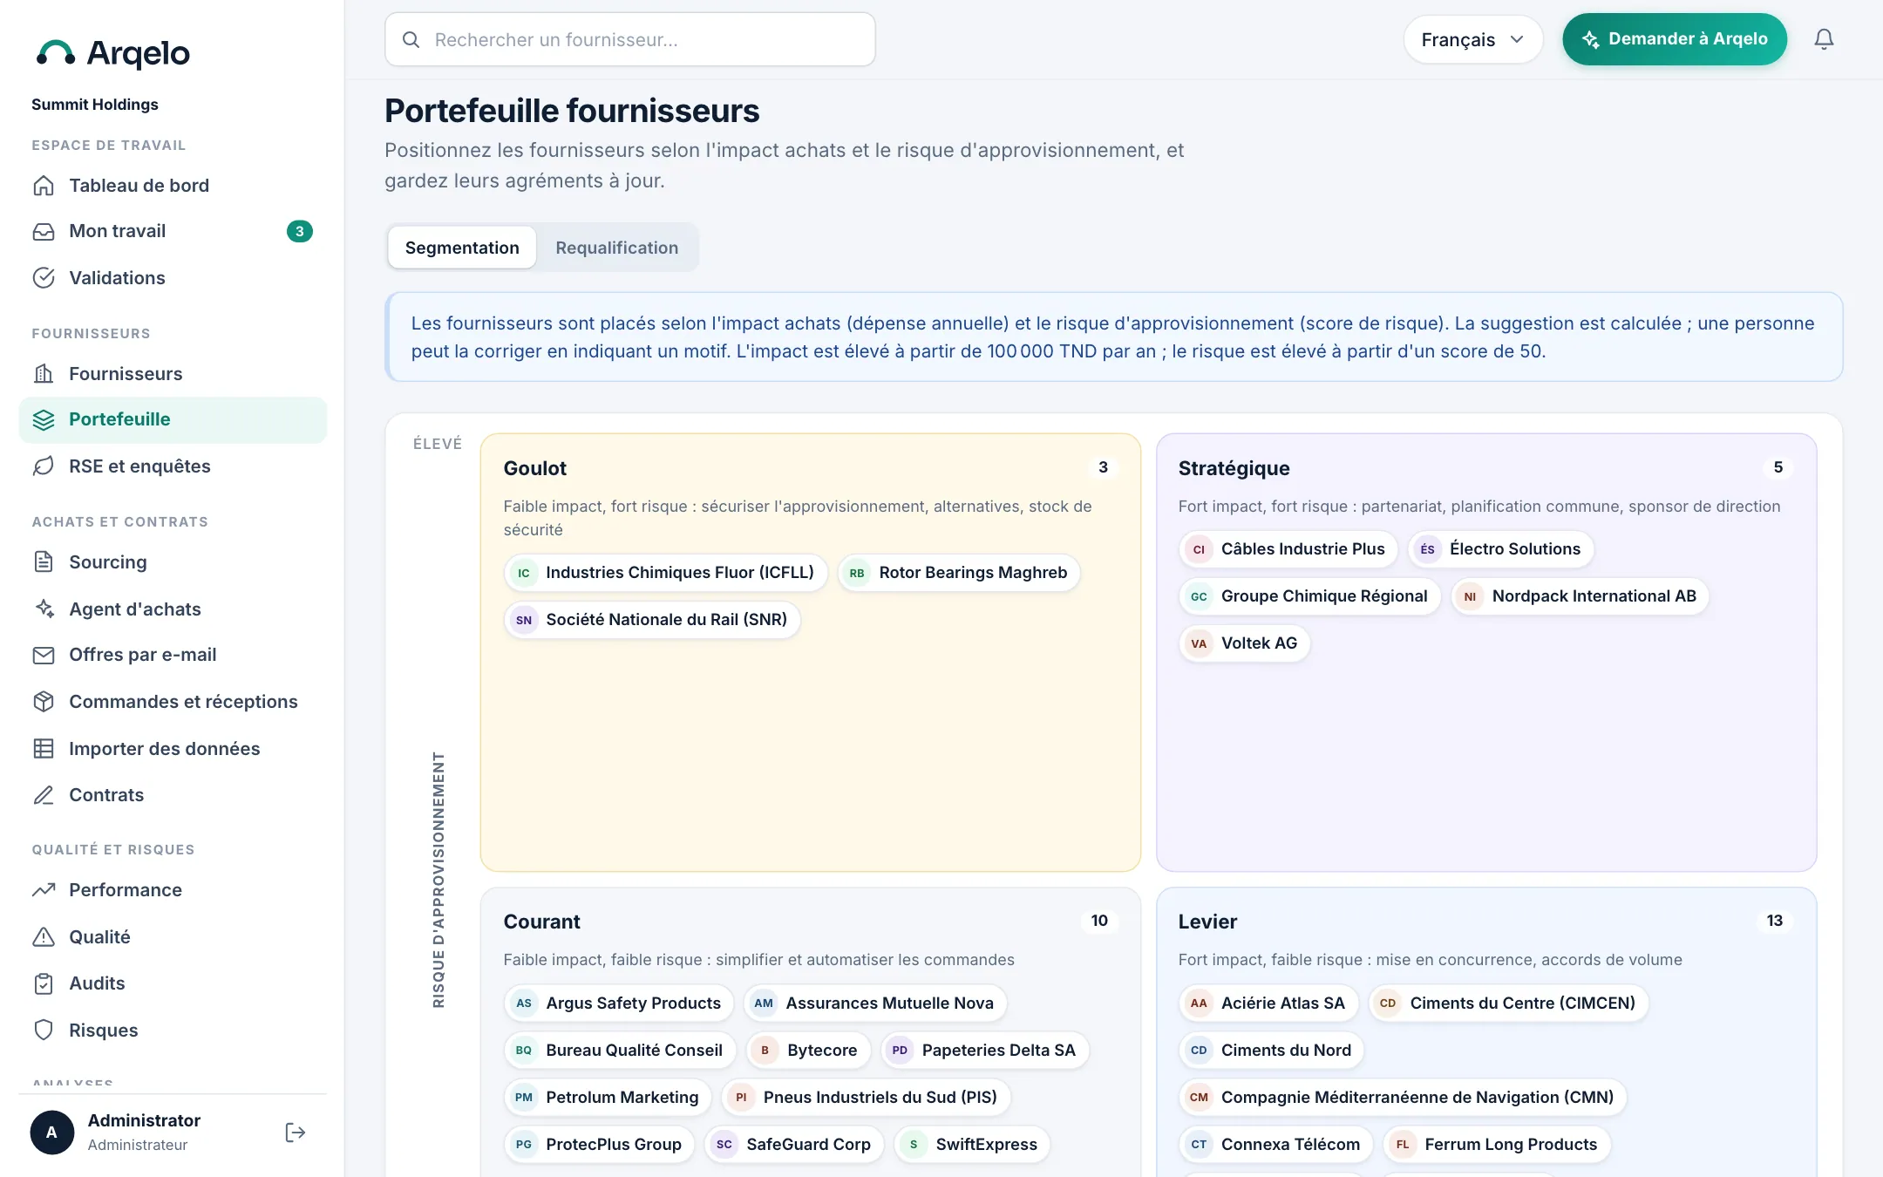Viewport: 1883px width, 1177px height.
Task: Open Validations checkmark item
Action: coord(173,278)
